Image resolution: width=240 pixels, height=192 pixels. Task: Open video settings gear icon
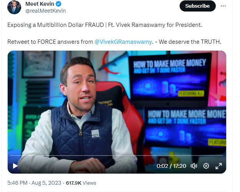[x=206, y=166]
